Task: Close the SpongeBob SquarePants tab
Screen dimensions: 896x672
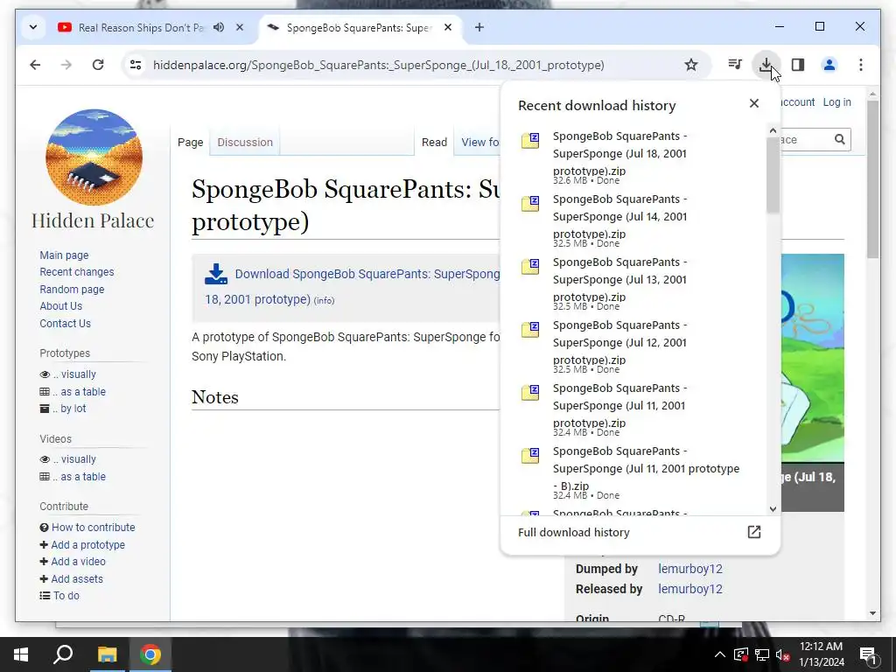Action: 448,27
